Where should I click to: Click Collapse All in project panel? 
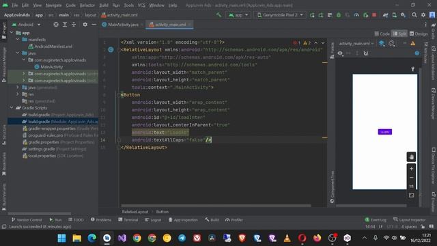click(x=74, y=25)
